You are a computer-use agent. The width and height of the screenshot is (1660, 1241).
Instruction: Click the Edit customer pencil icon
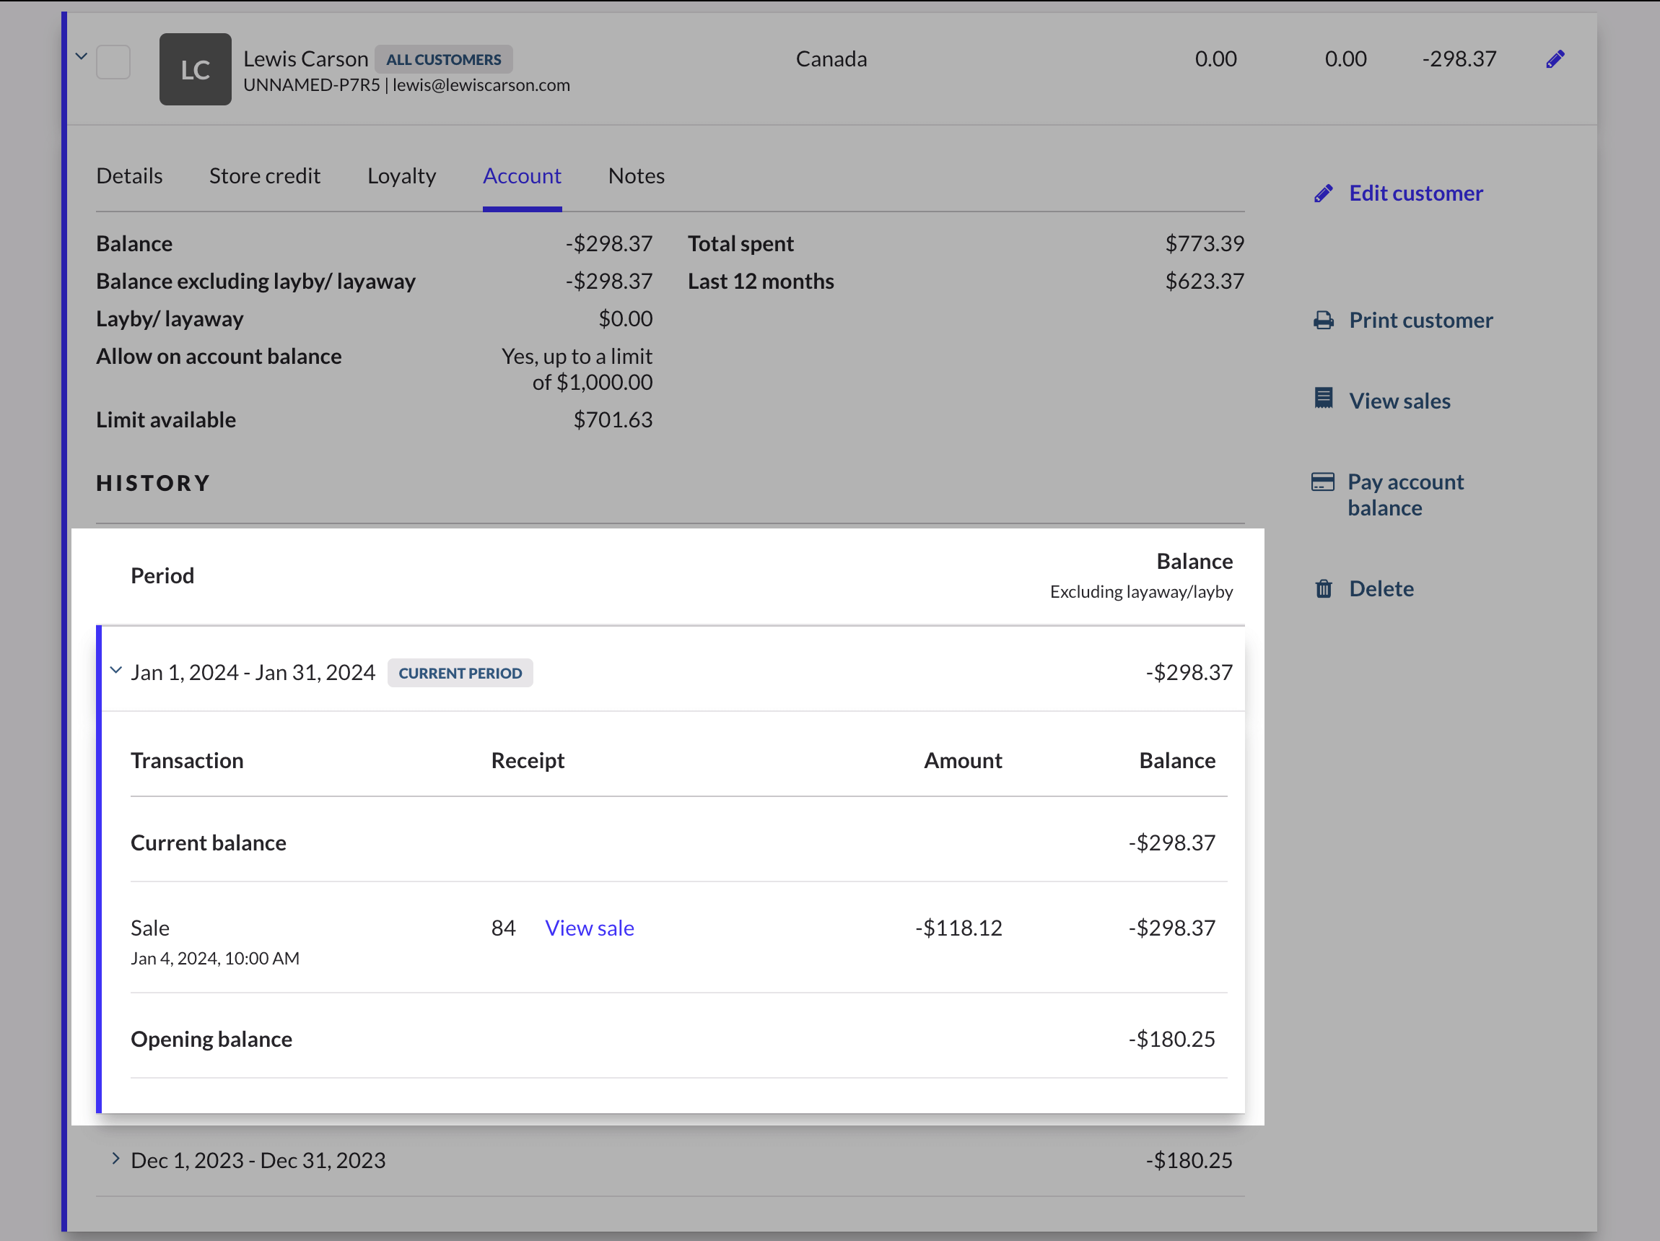tap(1323, 193)
